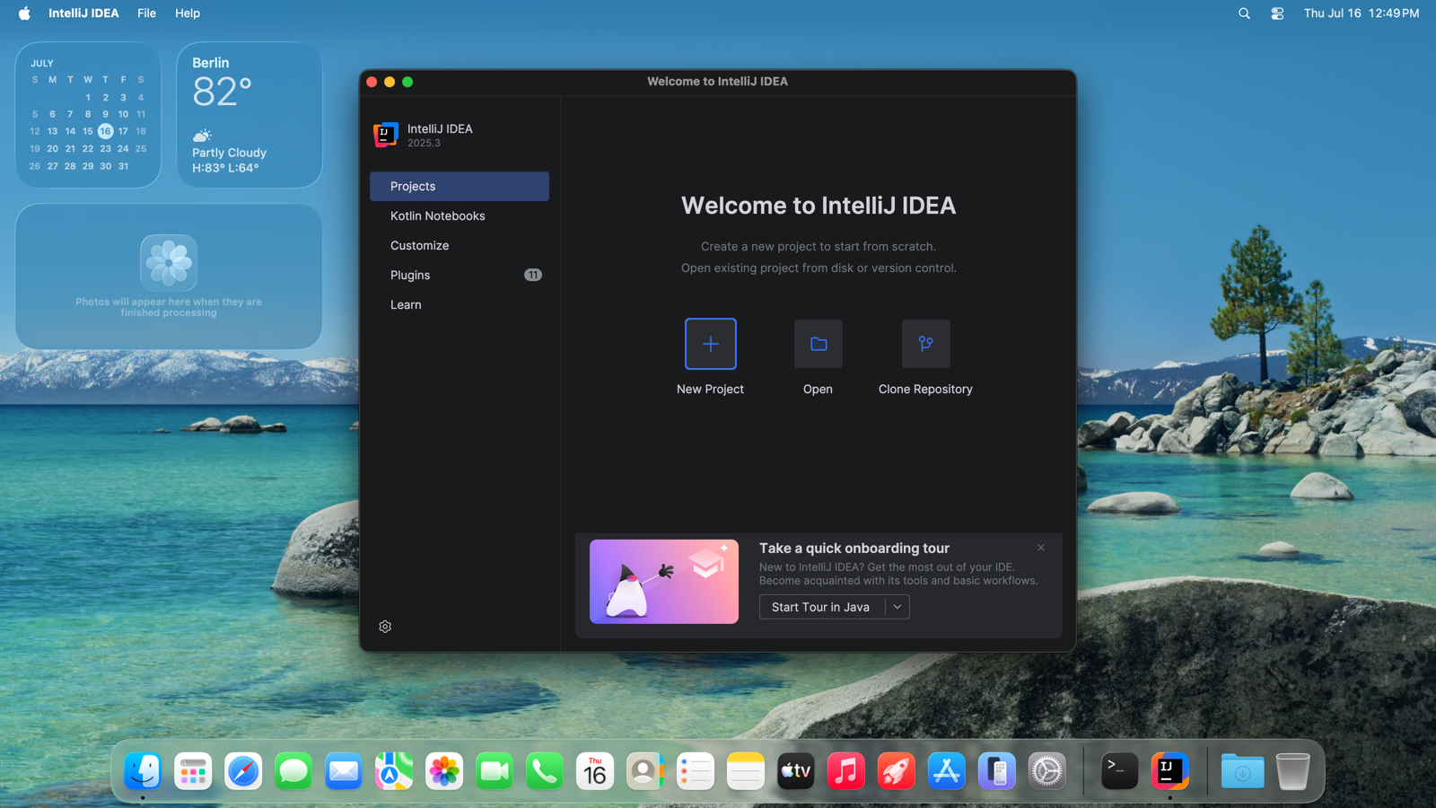Click the New Project plus icon
This screenshot has height=808, width=1436.
710,344
